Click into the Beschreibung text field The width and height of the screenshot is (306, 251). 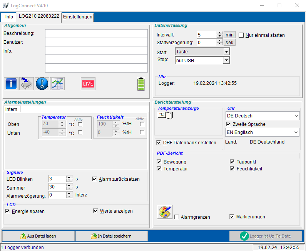point(96,33)
